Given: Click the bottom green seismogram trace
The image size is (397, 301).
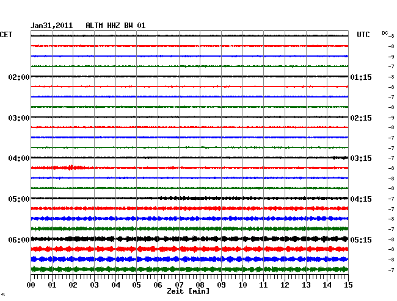Looking at the screenshot, I should pos(189,269).
